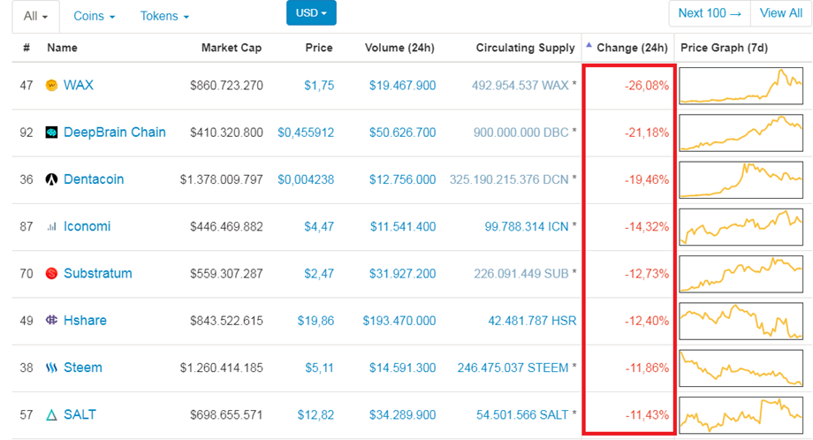Viewport: 813px width, 440px height.
Task: Open the DeepBrain Chain link
Action: 115,133
